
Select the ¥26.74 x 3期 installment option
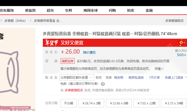click(91, 103)
